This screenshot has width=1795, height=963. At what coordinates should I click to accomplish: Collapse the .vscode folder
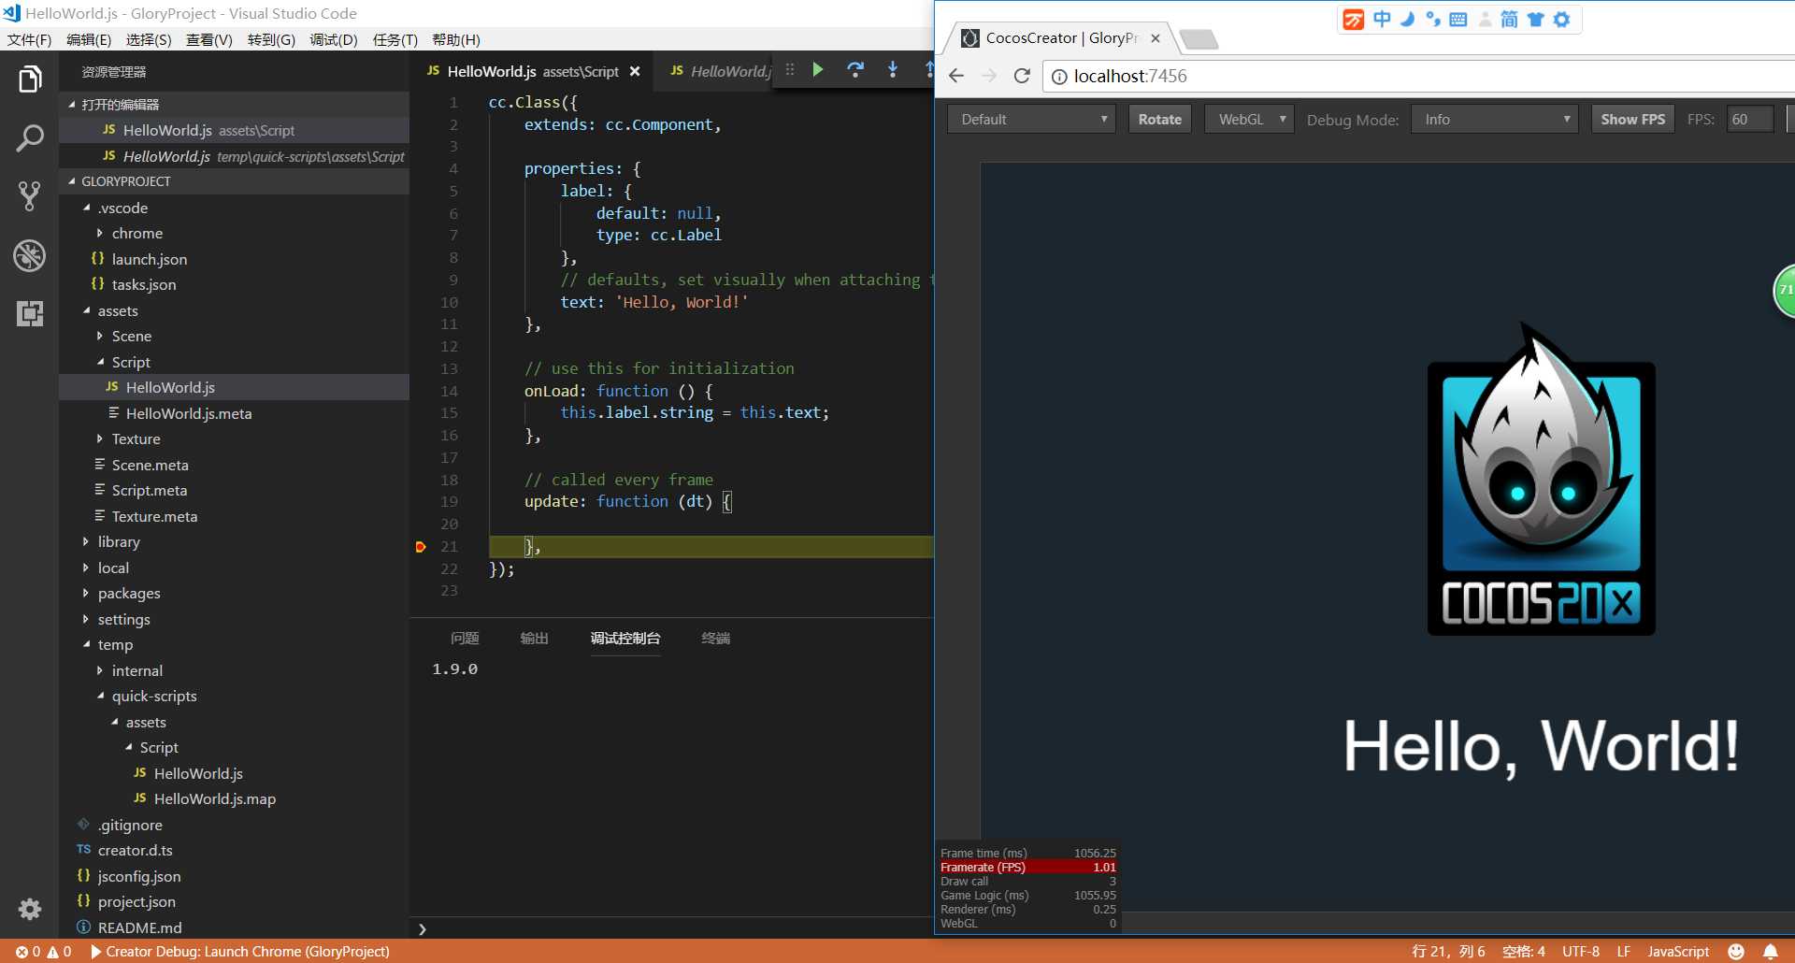coord(122,208)
